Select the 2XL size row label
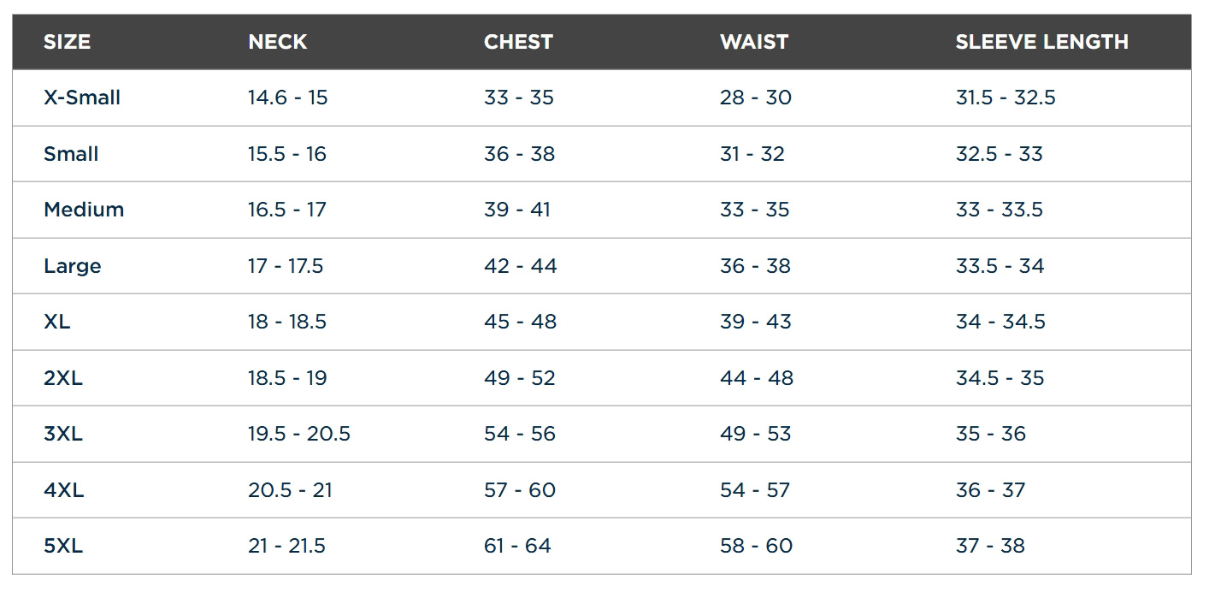This screenshot has height=592, width=1209. point(63,378)
